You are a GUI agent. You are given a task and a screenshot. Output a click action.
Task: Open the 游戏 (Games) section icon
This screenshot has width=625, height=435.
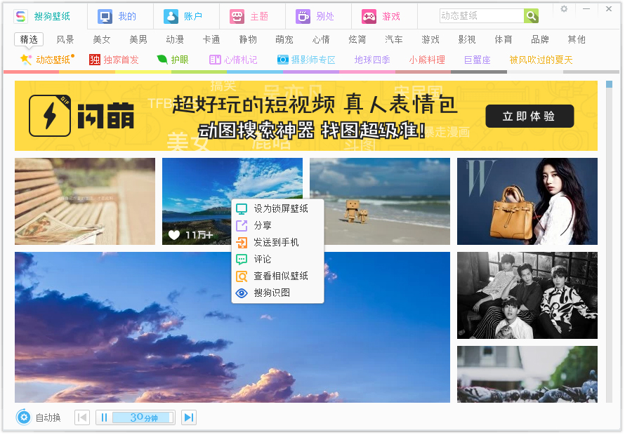click(368, 15)
